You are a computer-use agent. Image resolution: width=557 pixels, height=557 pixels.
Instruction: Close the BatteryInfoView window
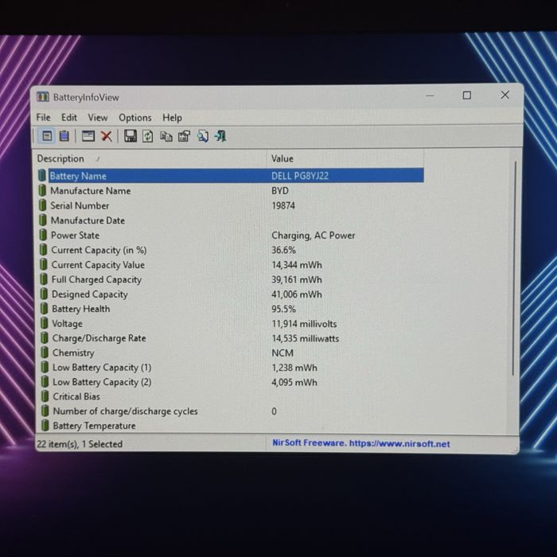point(504,95)
